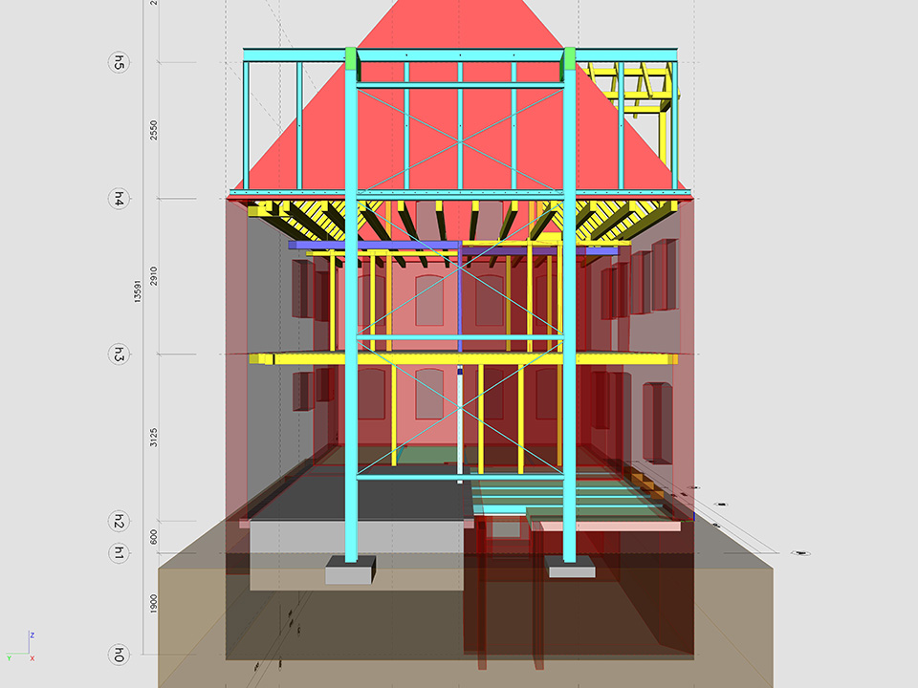Screen dimensions: 918x688
Task: Select the green cap on left column
Action: click(351, 62)
